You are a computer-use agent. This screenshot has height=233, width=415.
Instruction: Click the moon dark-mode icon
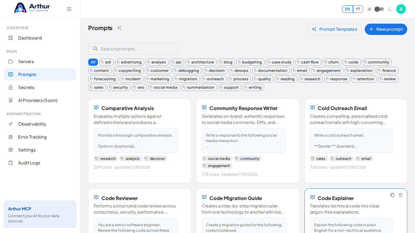(390, 9)
